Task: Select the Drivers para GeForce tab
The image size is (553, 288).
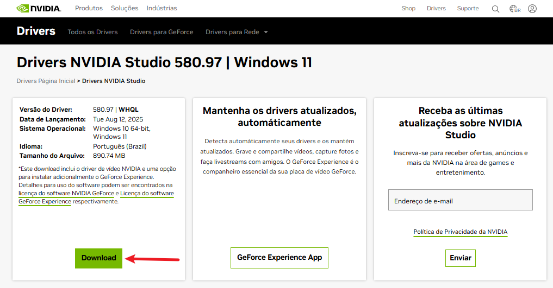Action: [161, 32]
